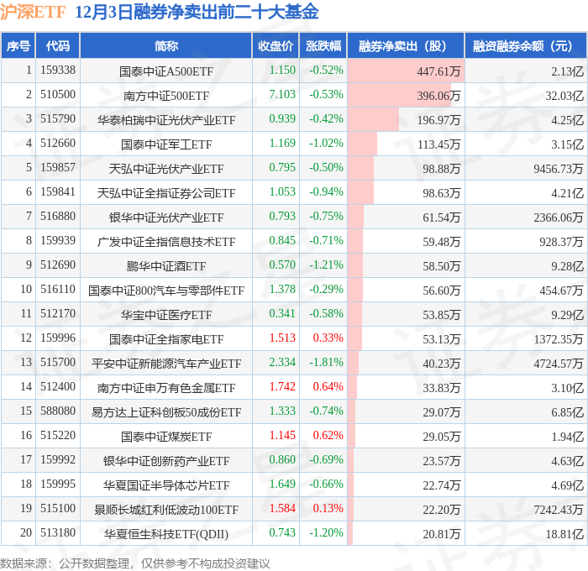Click closing price 7.103

click(x=282, y=95)
